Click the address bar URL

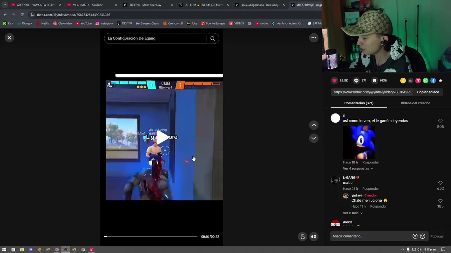73,15
